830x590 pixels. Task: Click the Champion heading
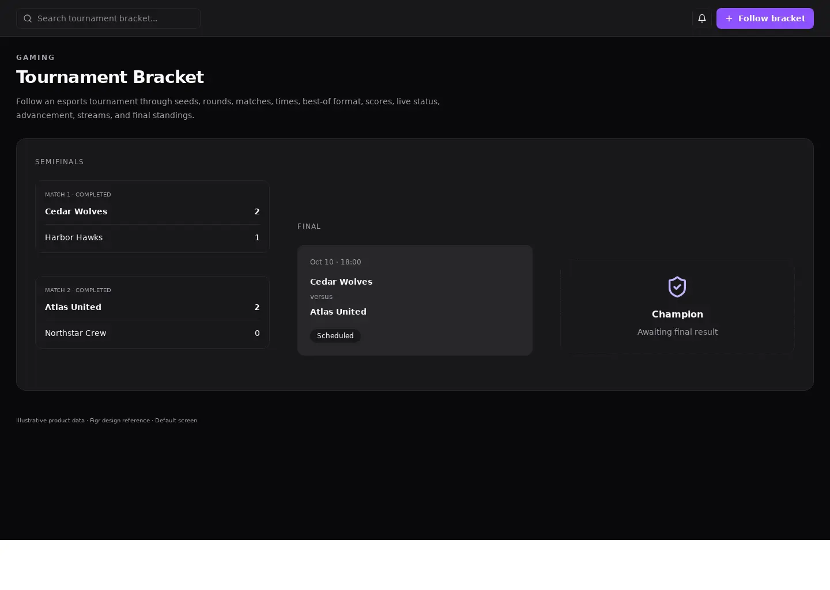[x=677, y=314]
